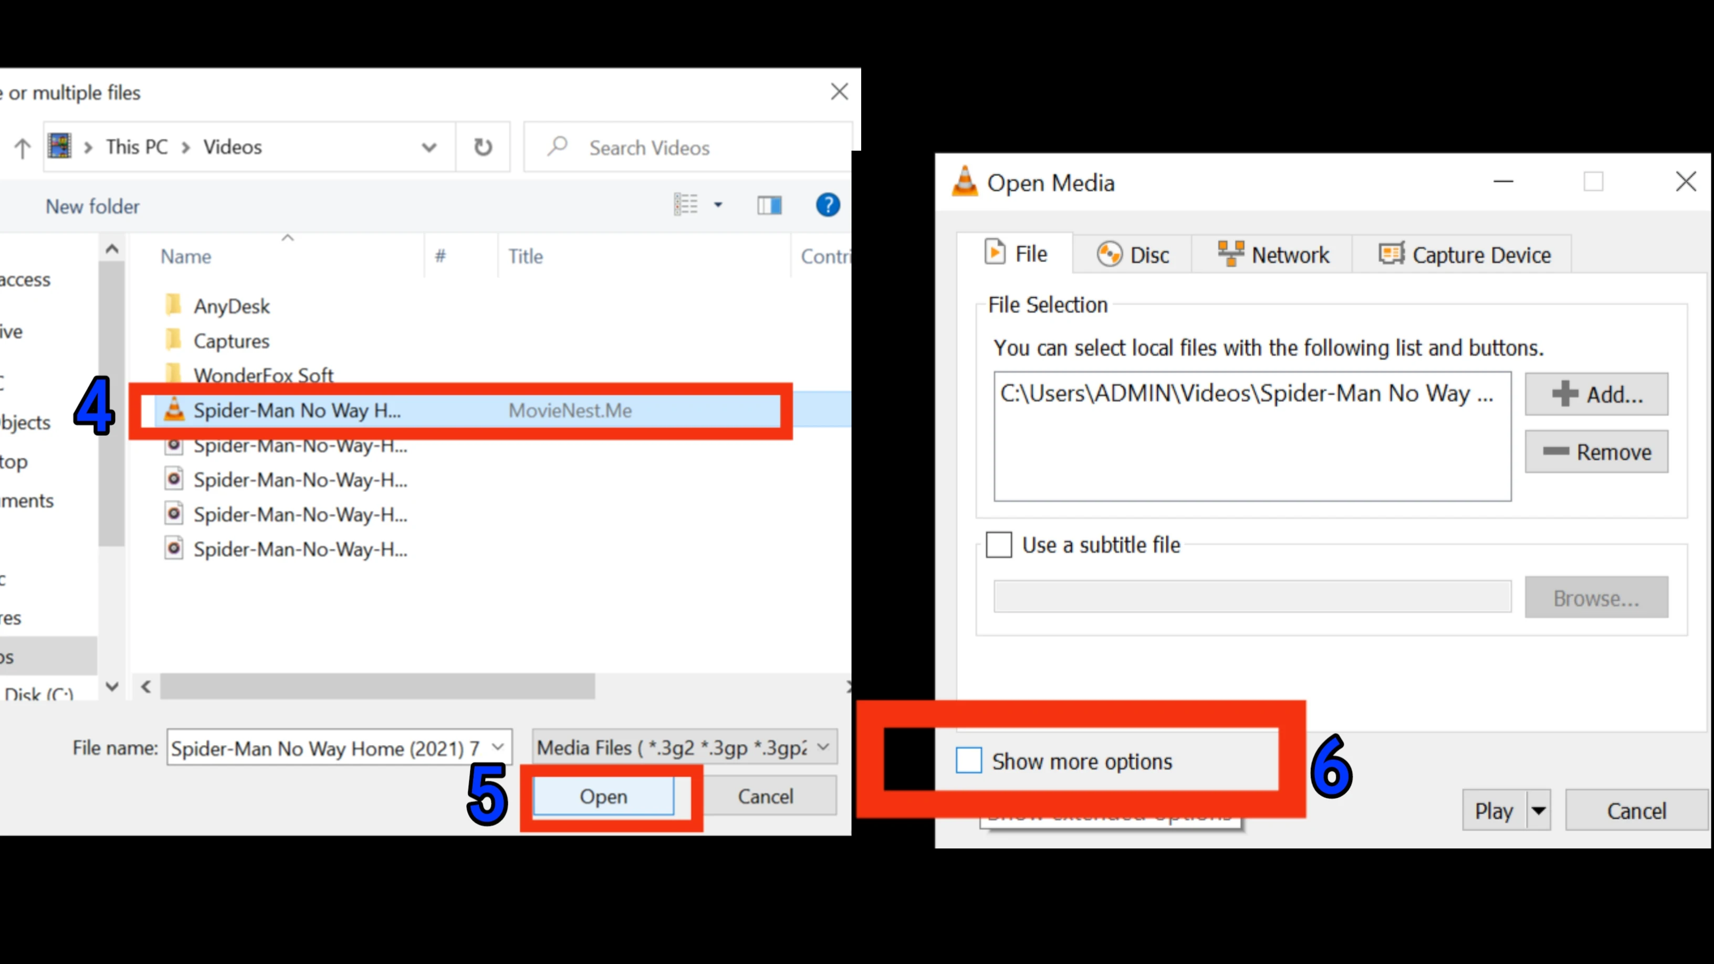1714x964 pixels.
Task: Check Show more options checkbox
Action: pos(969,760)
